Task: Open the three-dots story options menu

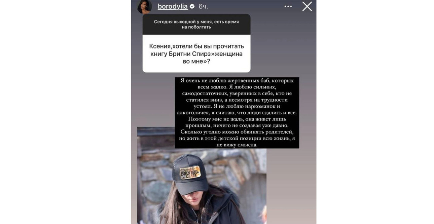Action: [x=288, y=6]
